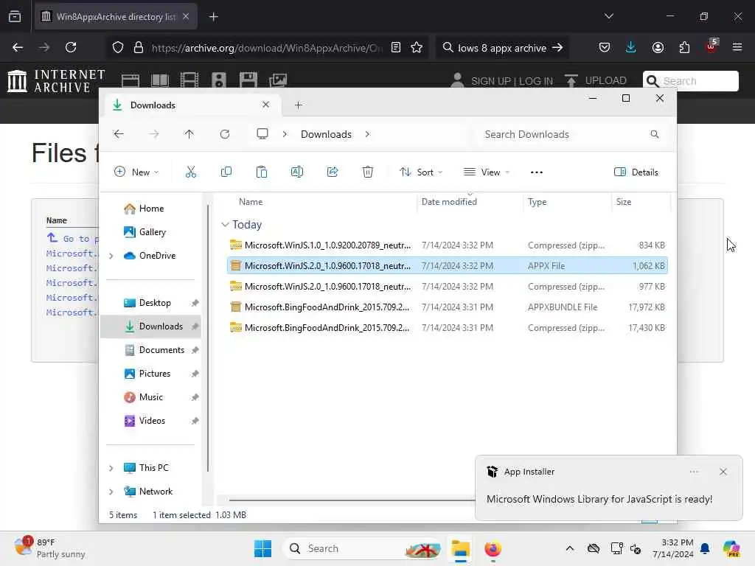
Task: Reload the Firefox page
Action: [x=71, y=47]
